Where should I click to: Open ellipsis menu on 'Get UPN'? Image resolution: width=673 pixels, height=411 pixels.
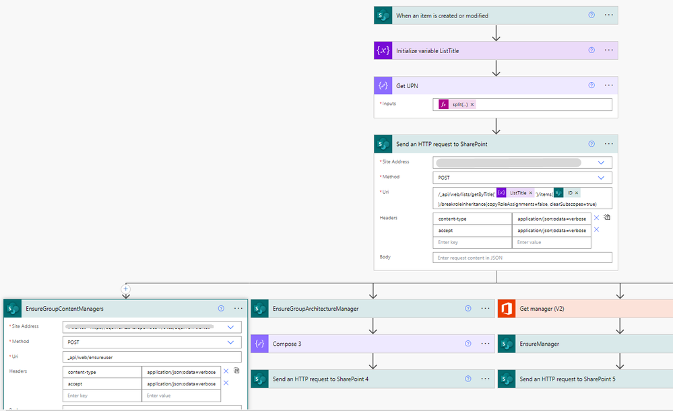(608, 85)
